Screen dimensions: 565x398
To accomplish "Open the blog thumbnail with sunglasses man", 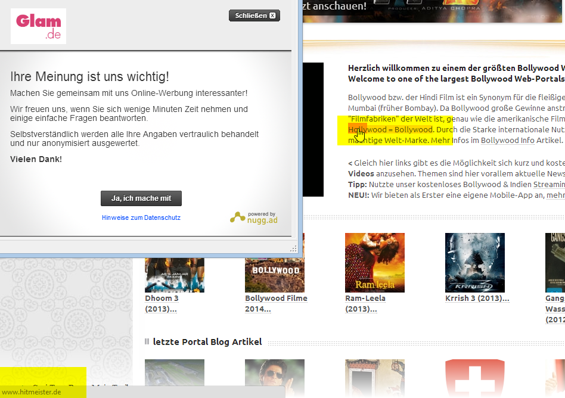I will click(x=275, y=378).
